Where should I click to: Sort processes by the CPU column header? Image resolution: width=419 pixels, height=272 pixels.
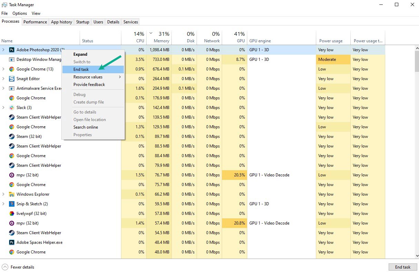134,37
